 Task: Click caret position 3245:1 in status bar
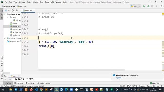122,86
